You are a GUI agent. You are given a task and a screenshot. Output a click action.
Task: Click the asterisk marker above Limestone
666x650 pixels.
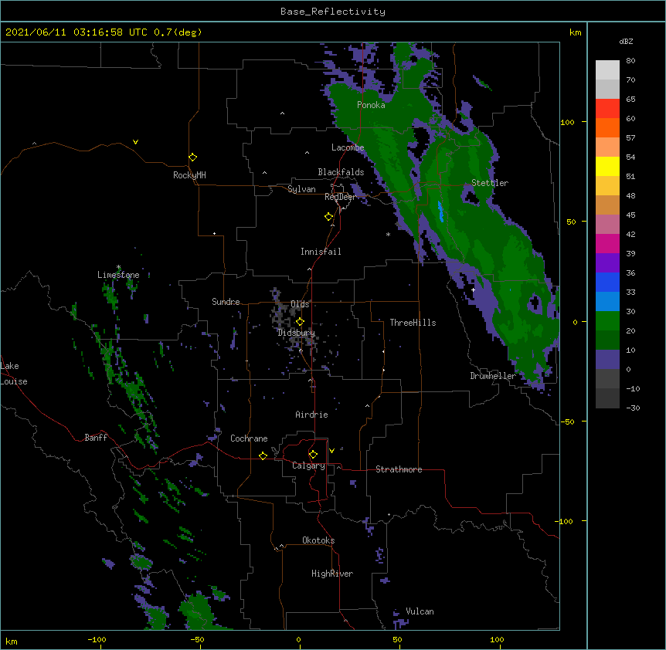tap(118, 267)
